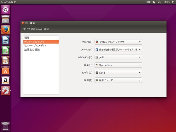Screen dimensions: 176x132
Task: Click the ウェブ(W) label
Action: point(87,42)
